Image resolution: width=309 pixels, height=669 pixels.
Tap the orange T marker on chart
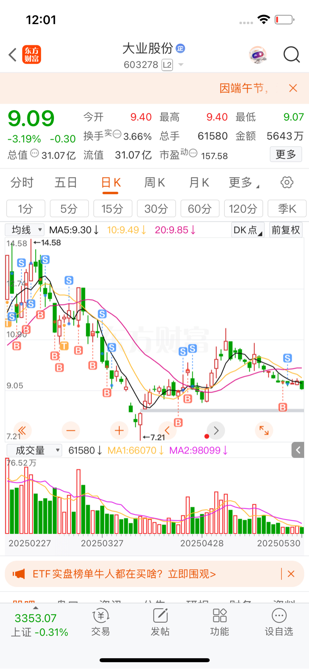64,346
